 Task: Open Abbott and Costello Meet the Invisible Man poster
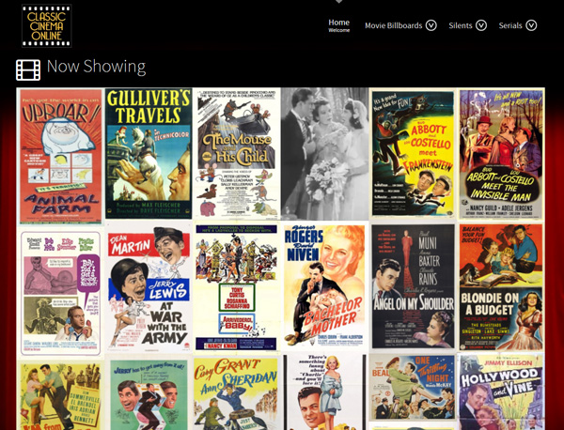point(501,154)
